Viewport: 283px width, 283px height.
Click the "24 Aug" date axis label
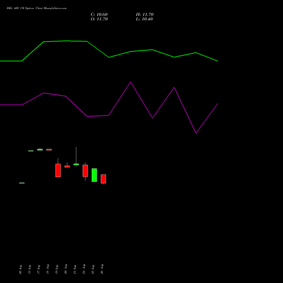[84, 269]
